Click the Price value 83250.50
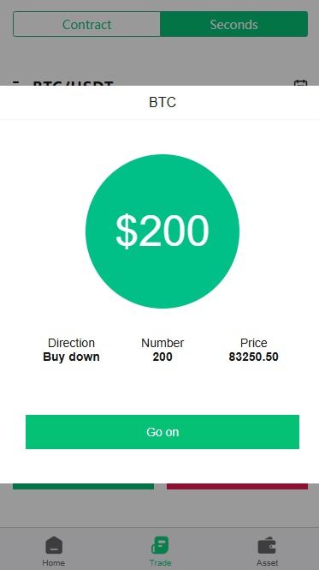This screenshot has width=319, height=570. tap(253, 357)
